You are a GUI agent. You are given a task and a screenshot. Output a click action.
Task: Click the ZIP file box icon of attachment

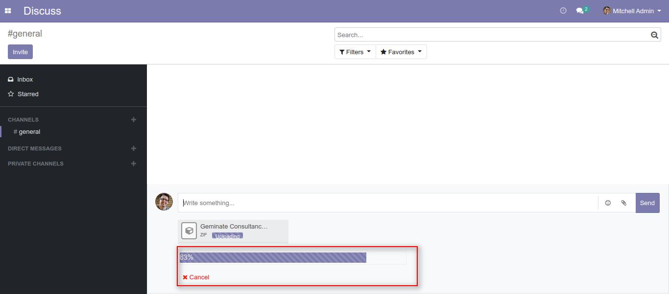189,231
